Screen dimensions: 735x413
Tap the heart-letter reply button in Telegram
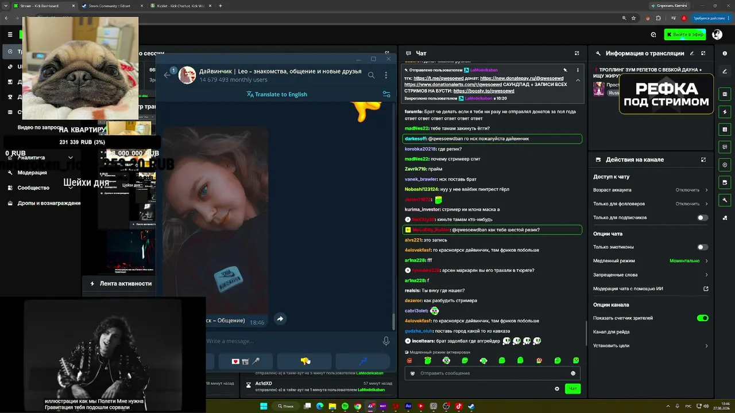point(246,361)
